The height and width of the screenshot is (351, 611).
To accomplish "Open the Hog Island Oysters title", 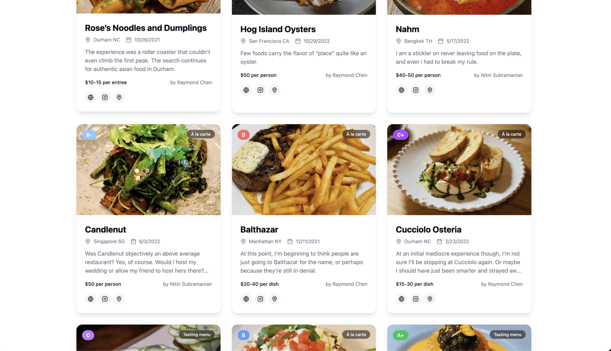I will [x=278, y=29].
